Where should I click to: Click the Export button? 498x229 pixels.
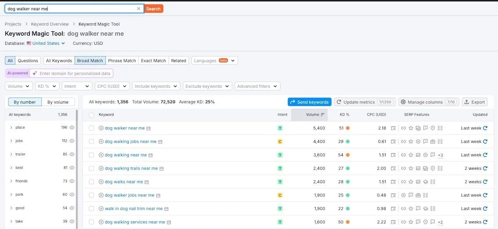tap(474, 102)
